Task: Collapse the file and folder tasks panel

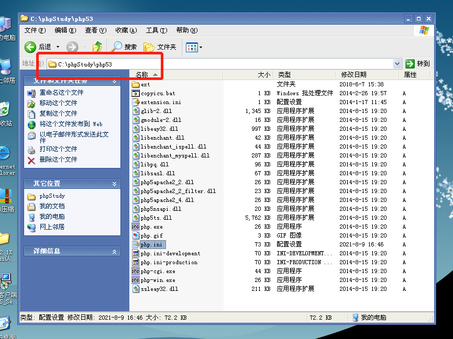Action: click(x=114, y=82)
